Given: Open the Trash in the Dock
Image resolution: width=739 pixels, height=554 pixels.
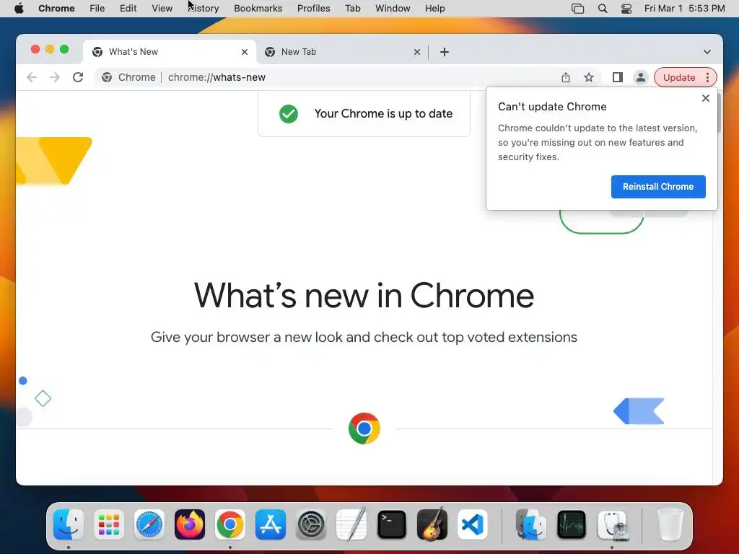Looking at the screenshot, I should tap(670, 524).
